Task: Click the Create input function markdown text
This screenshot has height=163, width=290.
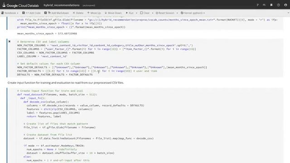Action: tap(66, 82)
